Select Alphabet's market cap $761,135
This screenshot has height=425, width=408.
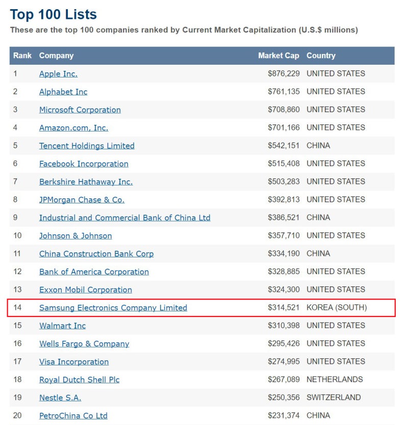284,92
